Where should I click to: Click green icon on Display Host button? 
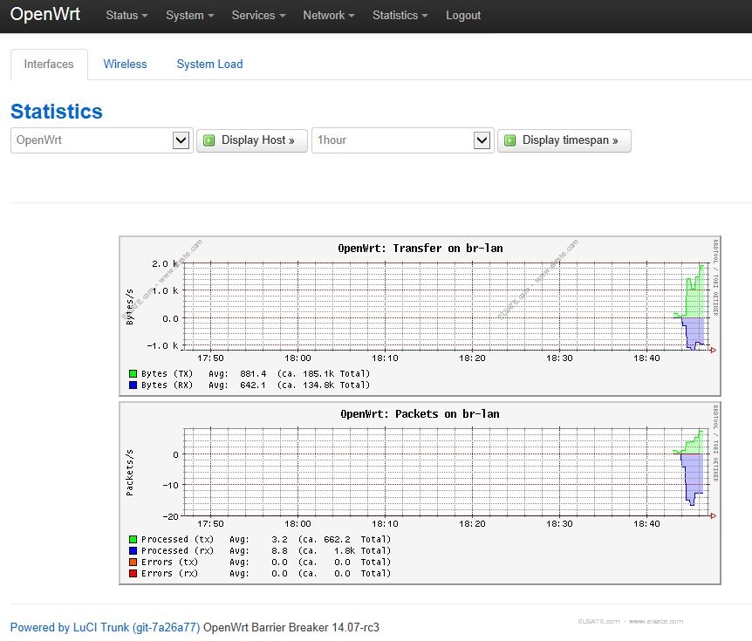(x=209, y=140)
